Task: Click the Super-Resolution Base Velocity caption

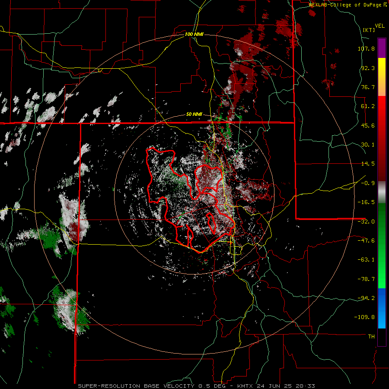Action: point(197,386)
